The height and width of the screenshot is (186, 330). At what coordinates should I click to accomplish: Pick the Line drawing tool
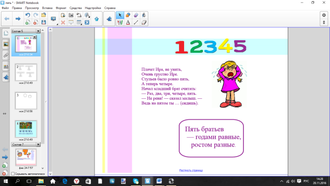136,22
